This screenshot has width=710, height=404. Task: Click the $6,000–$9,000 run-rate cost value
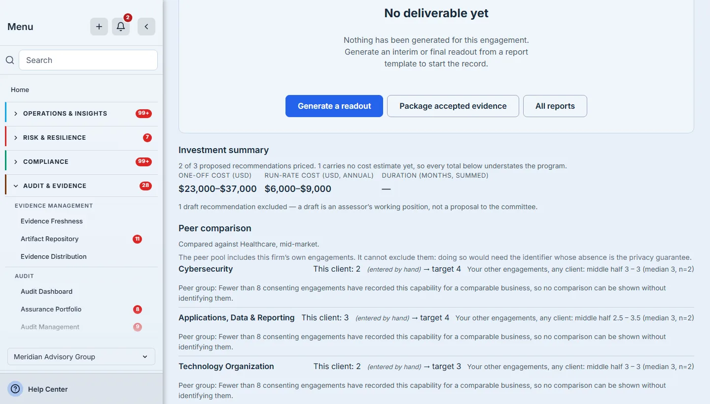(298, 189)
